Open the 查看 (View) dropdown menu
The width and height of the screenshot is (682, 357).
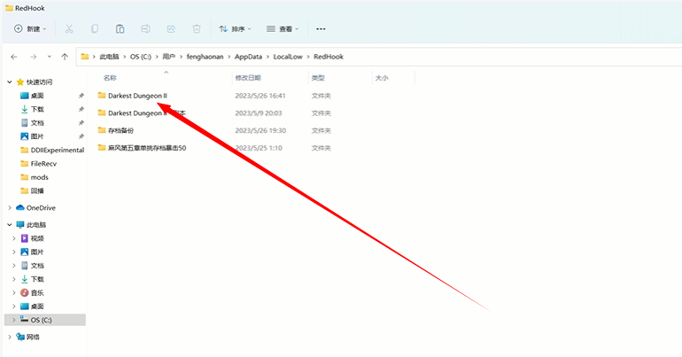pos(284,29)
